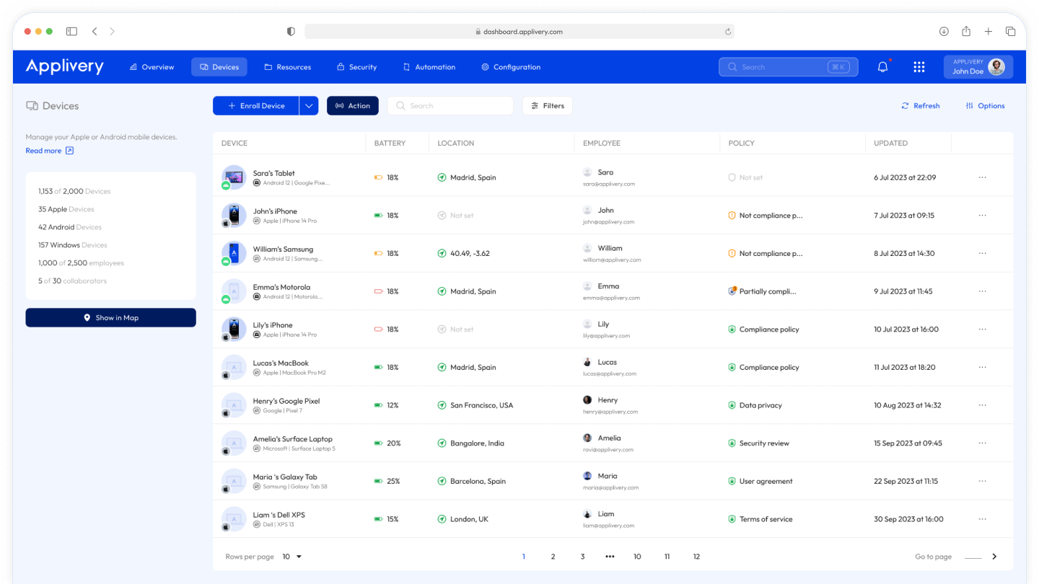Open the apps grid launcher icon
This screenshot has height=584, width=1039.
click(x=919, y=67)
